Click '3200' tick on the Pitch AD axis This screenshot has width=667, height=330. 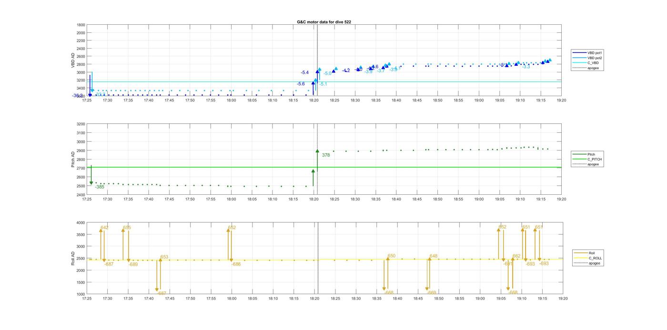[81, 124]
